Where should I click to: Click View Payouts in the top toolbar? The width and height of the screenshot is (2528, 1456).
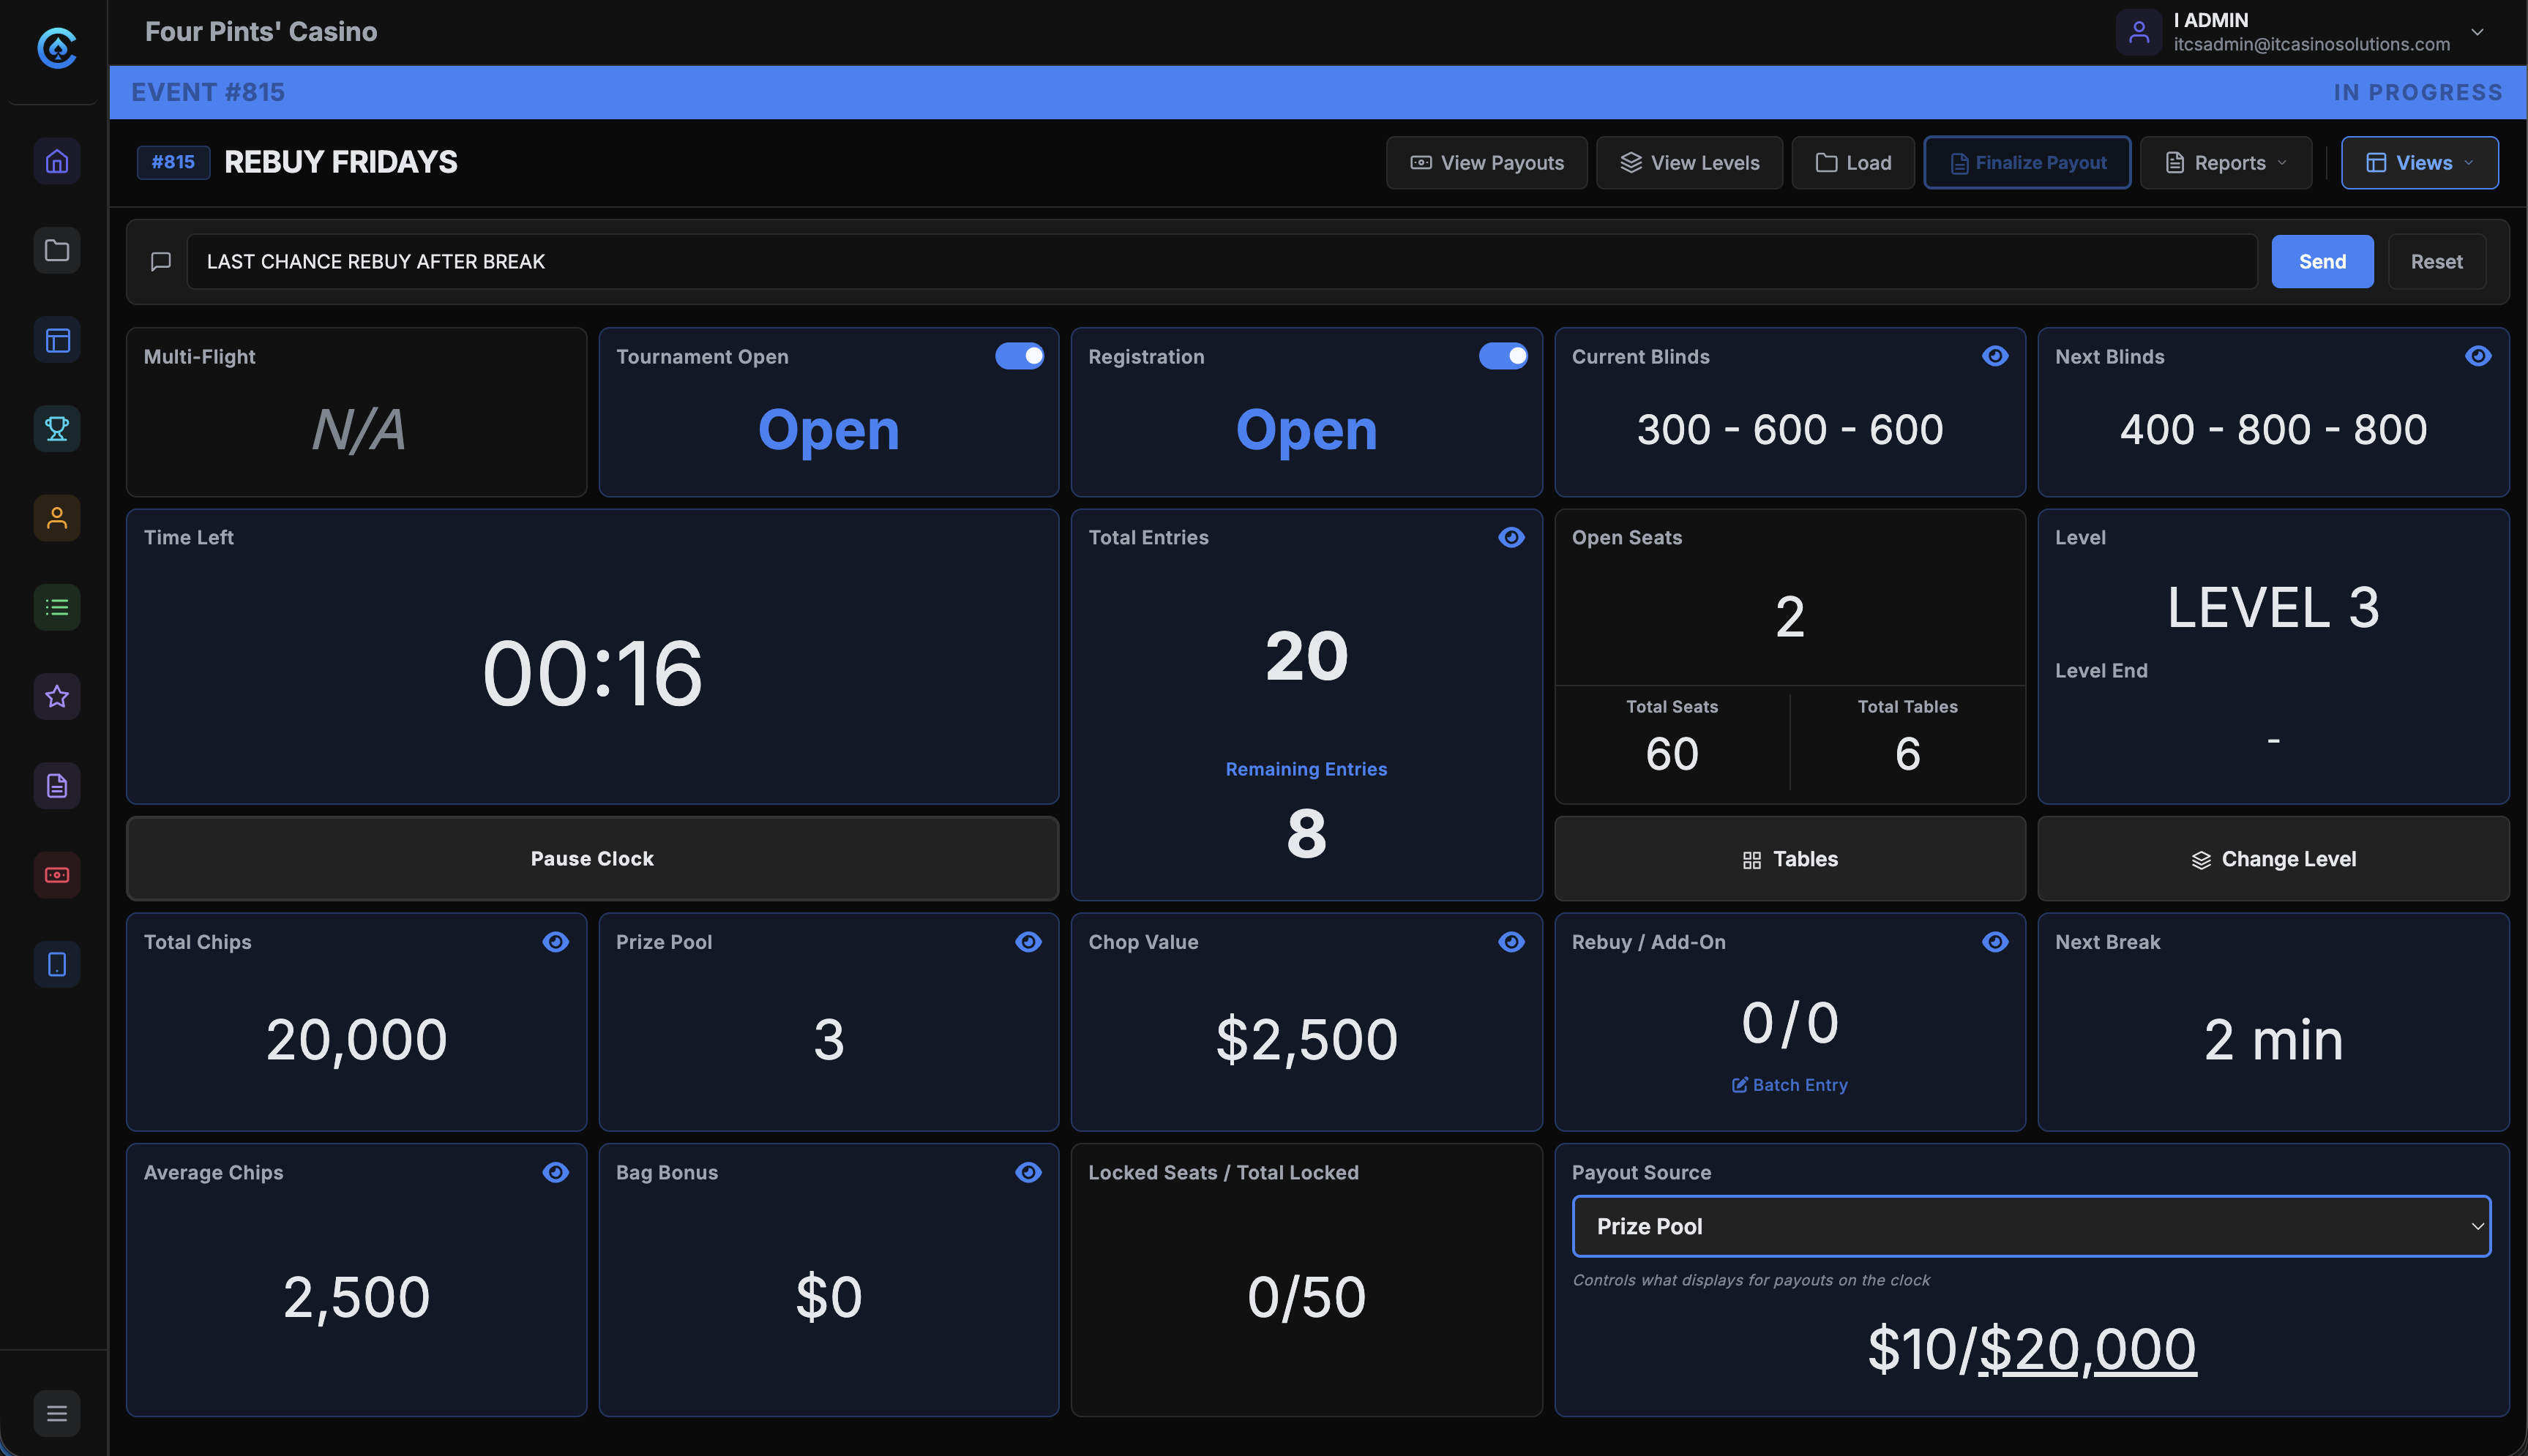[1486, 162]
